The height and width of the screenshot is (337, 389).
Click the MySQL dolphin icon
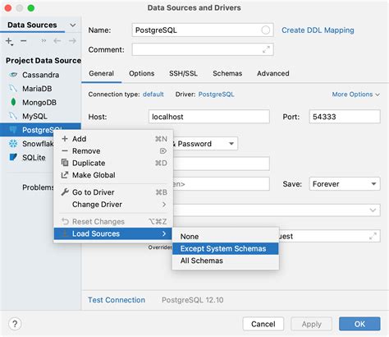click(x=13, y=116)
